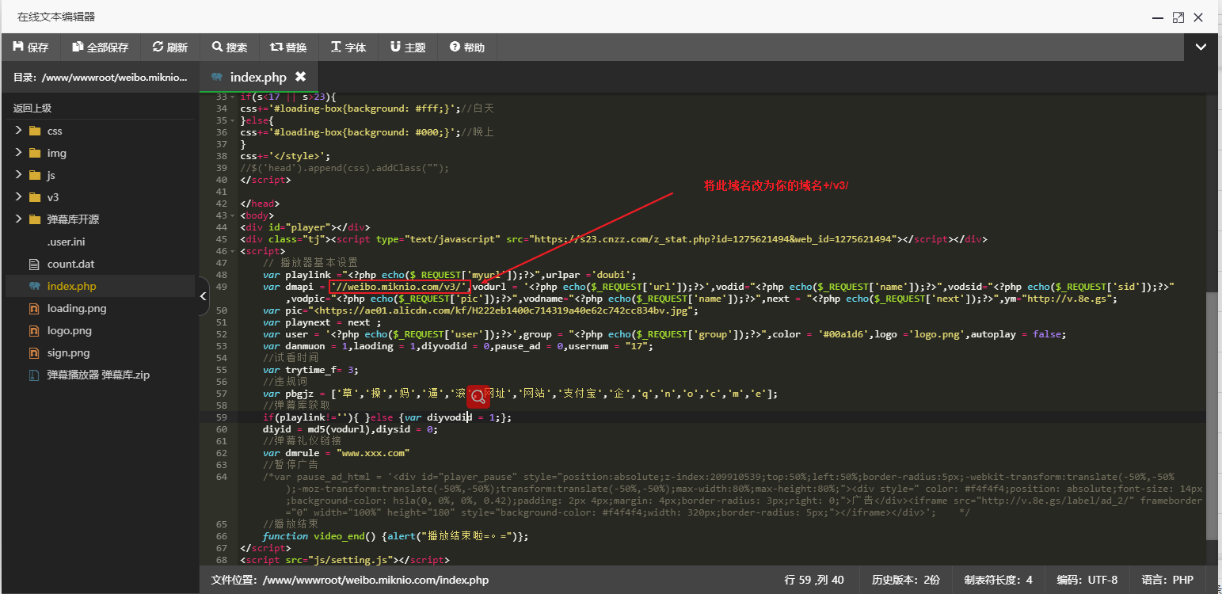Change language via 语言: PHP in status bar
This screenshot has height=594, width=1222.
[x=1167, y=580]
